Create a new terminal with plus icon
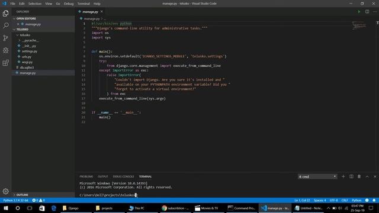379x213 pixels. tap(343, 176)
